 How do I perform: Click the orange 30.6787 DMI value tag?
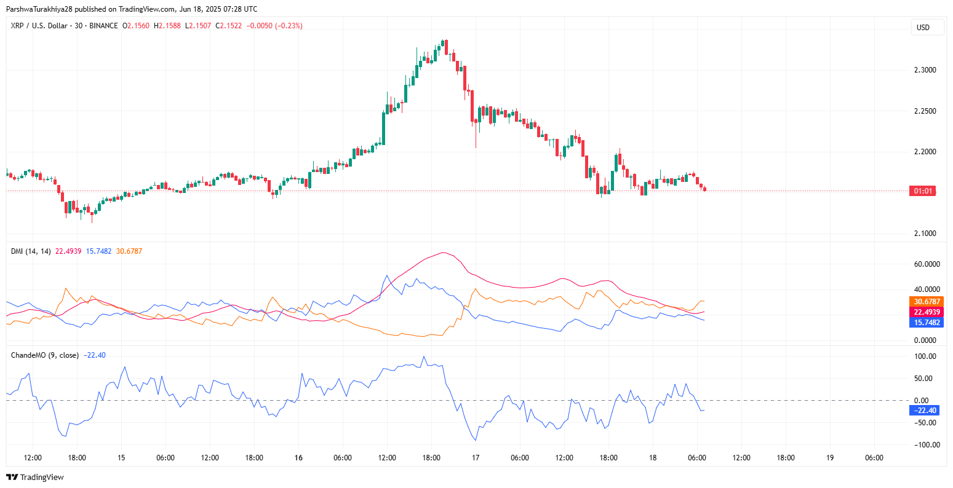pos(925,302)
